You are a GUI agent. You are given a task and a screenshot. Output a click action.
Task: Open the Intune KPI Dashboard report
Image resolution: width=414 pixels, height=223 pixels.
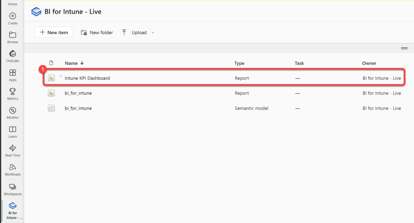click(87, 78)
